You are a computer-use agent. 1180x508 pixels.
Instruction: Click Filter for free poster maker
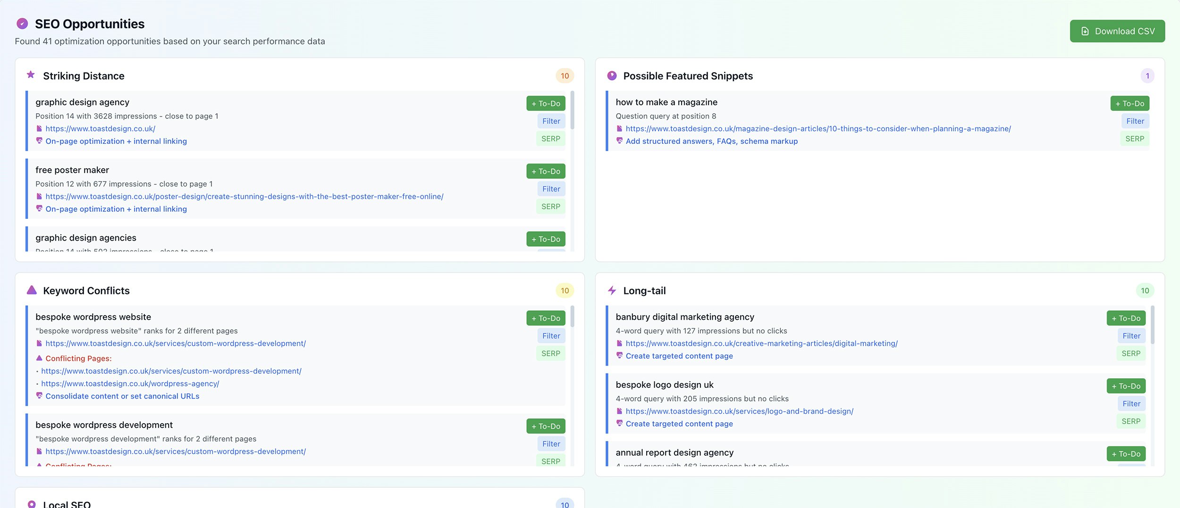pos(551,189)
